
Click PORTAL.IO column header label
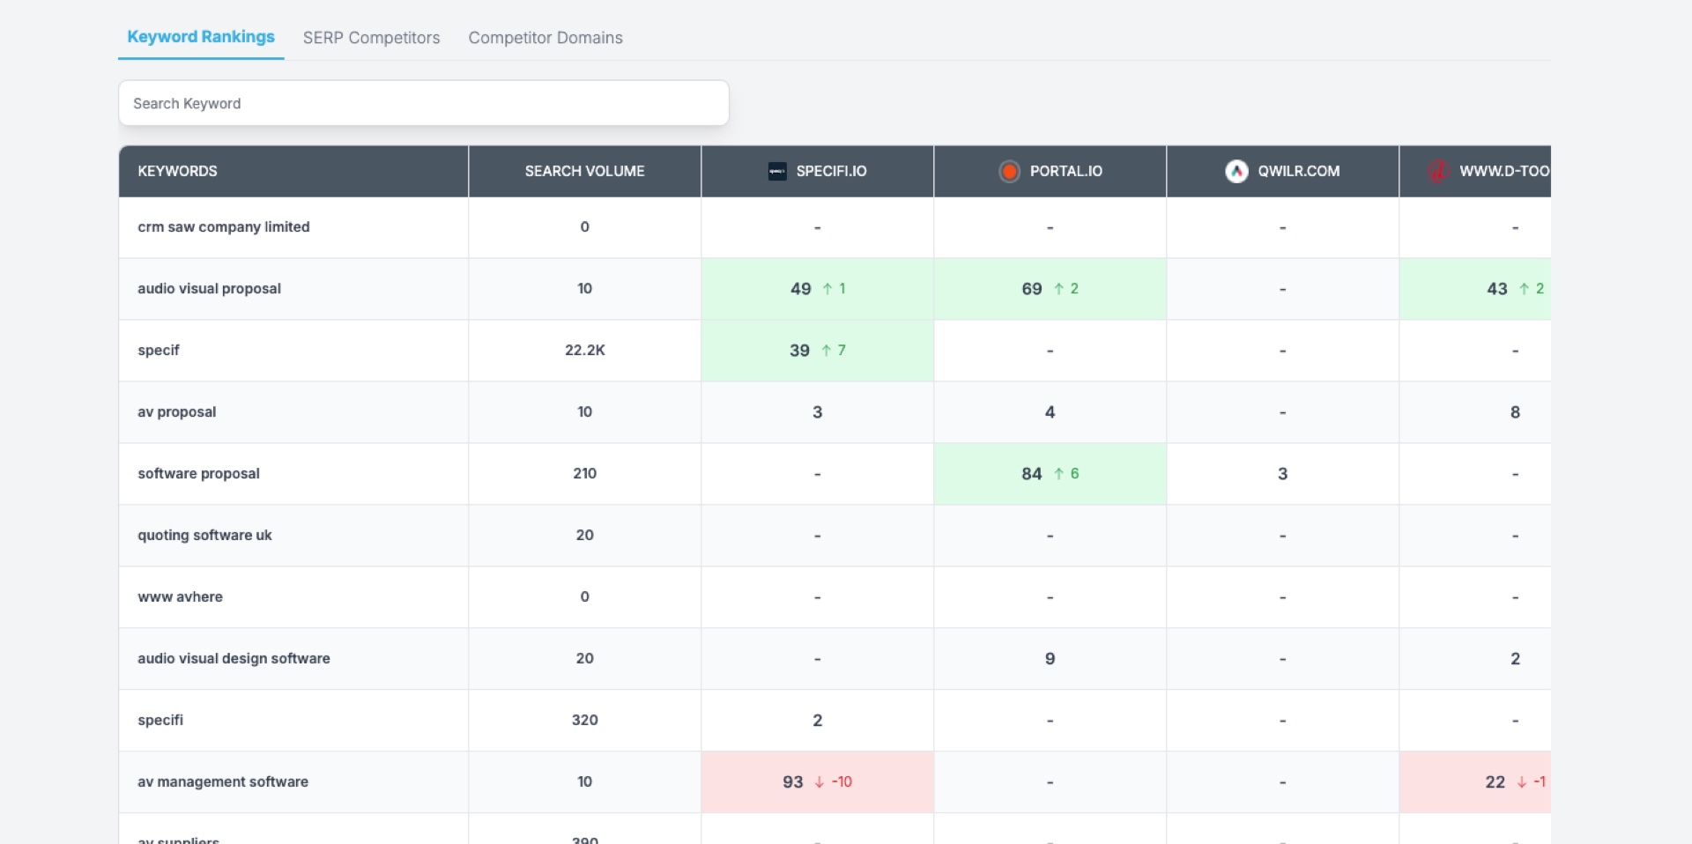(1065, 171)
